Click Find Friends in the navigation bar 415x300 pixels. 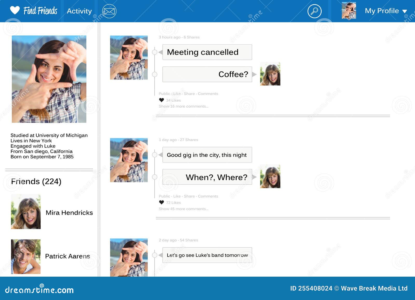(x=40, y=11)
